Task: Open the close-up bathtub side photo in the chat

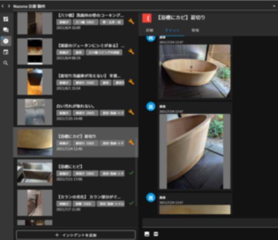Action: click(195, 152)
